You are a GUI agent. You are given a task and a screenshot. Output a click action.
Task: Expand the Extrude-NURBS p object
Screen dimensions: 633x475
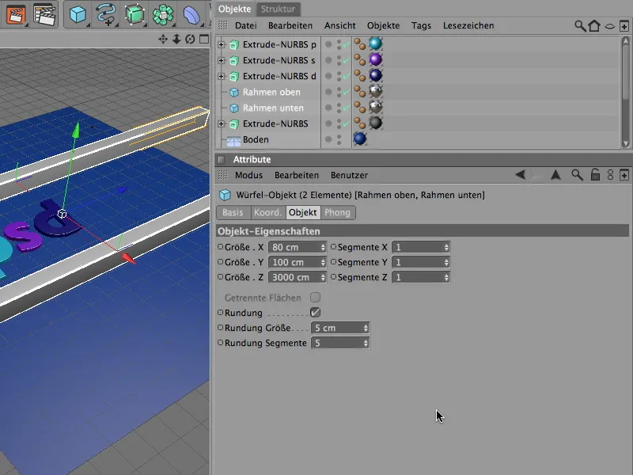(x=222, y=44)
